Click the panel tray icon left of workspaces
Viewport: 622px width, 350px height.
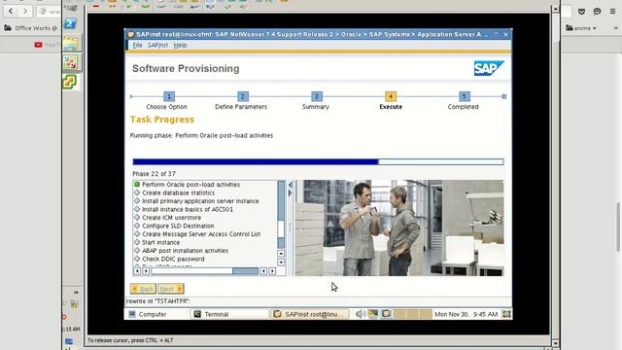[x=386, y=314]
